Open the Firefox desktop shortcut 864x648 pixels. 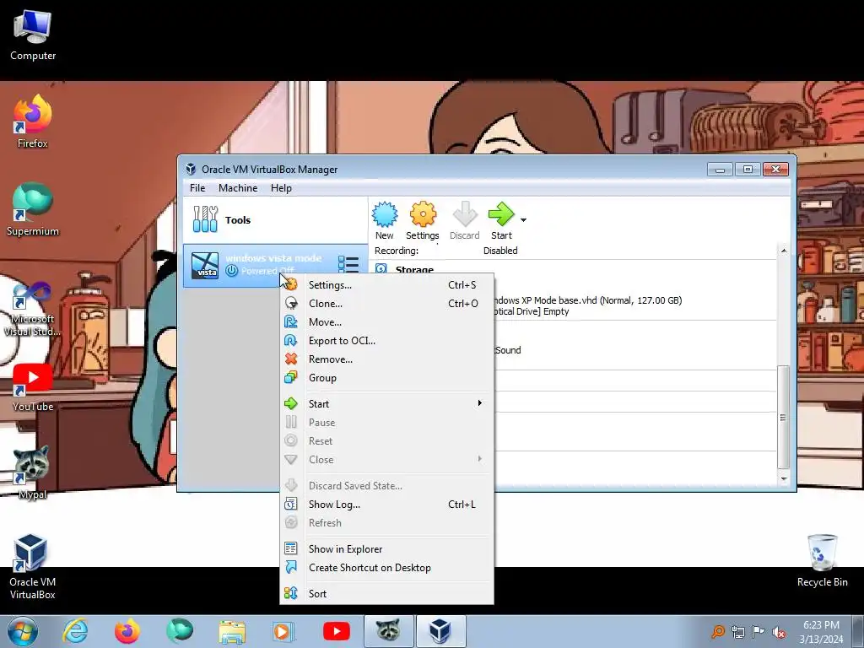click(x=33, y=122)
